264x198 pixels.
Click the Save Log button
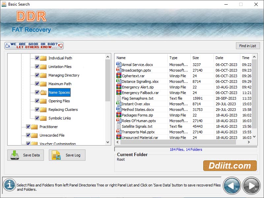(x=67, y=155)
